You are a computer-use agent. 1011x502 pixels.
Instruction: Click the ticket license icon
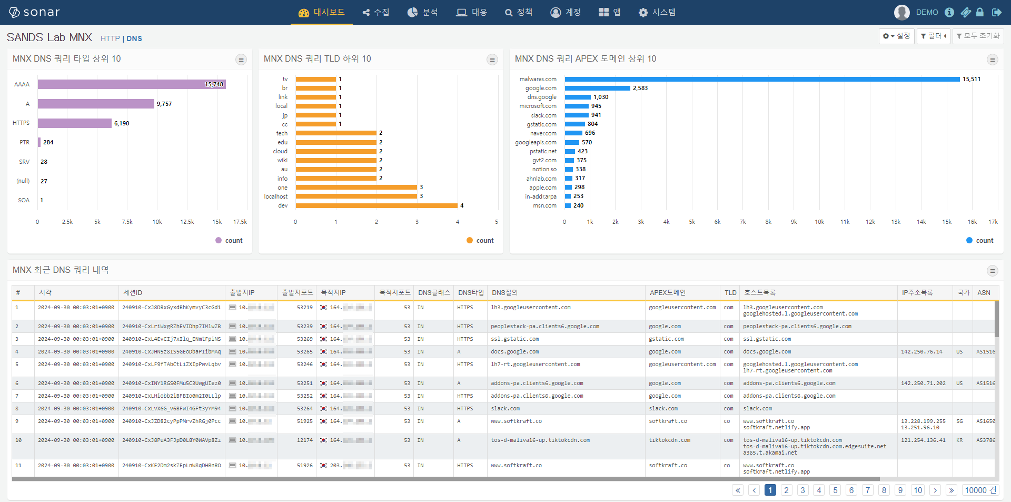[966, 12]
